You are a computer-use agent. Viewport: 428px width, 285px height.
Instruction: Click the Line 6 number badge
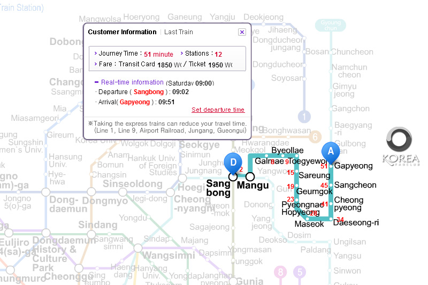coord(316,136)
